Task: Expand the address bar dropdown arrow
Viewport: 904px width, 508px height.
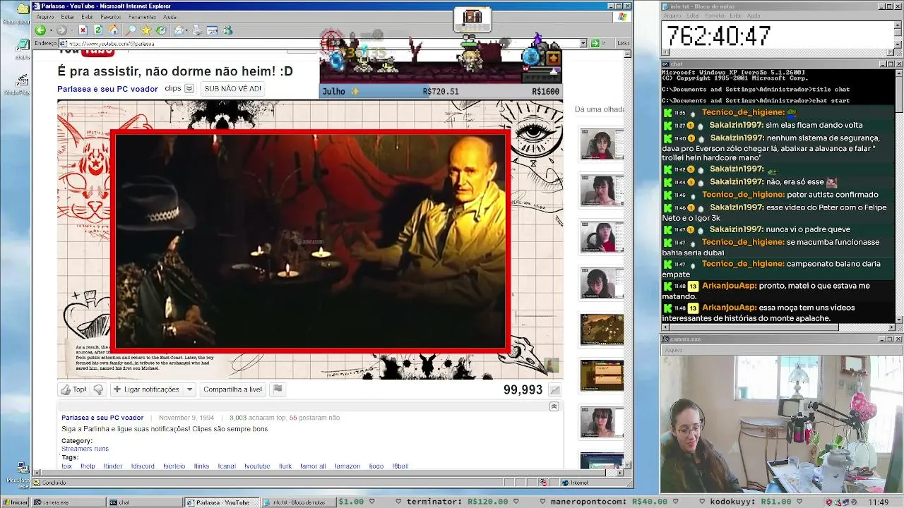Action: 583,43
